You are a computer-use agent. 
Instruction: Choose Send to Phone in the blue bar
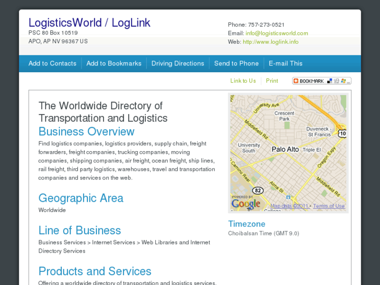click(x=236, y=64)
